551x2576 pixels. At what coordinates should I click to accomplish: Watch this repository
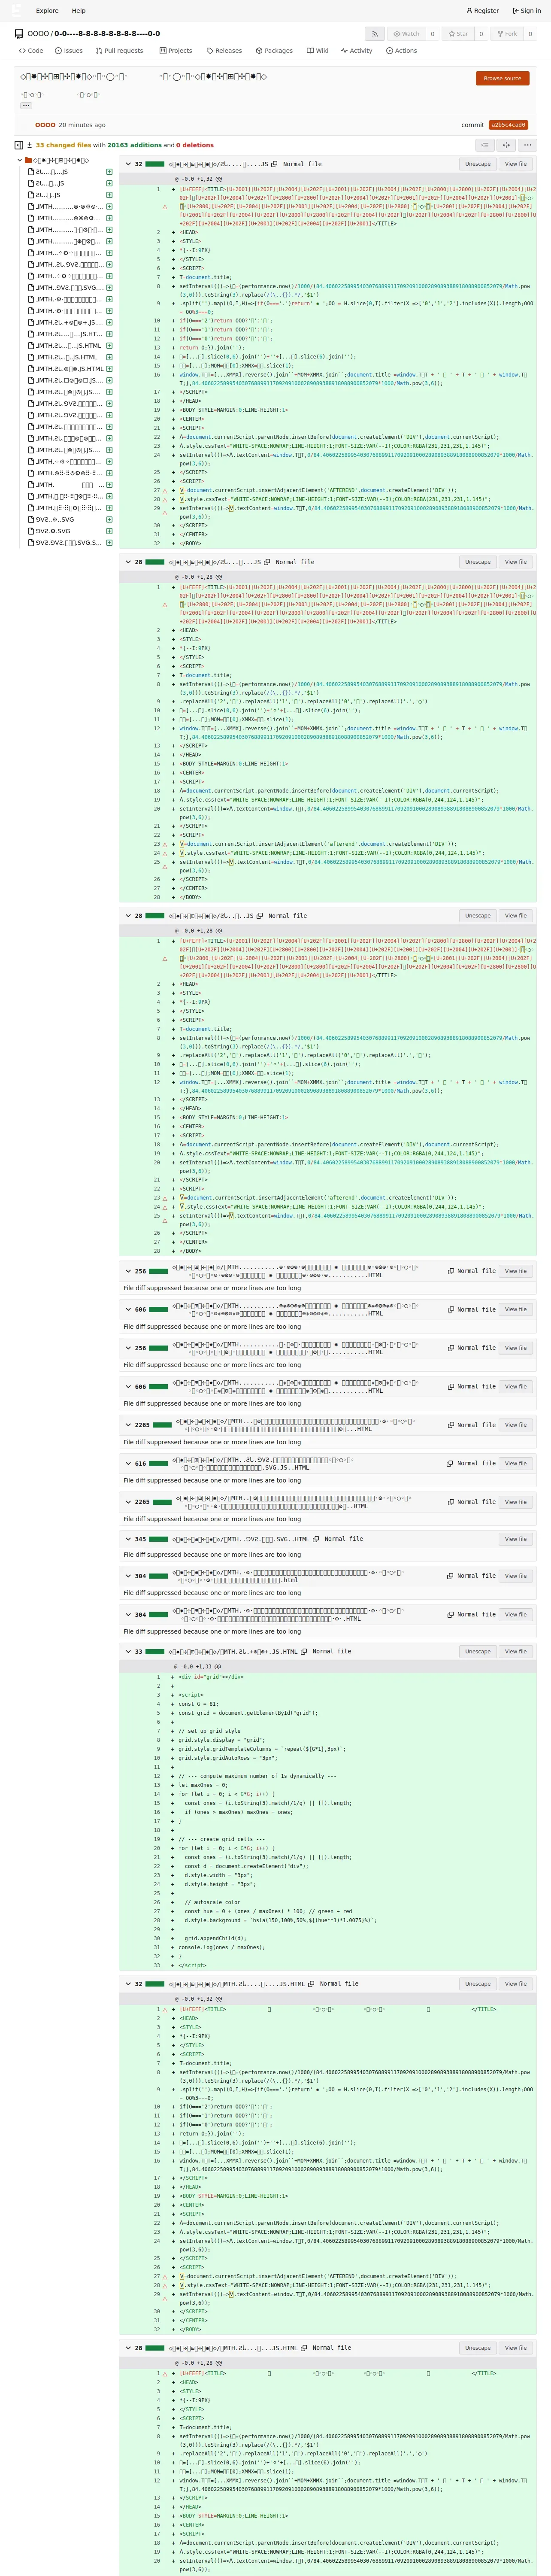coord(406,34)
